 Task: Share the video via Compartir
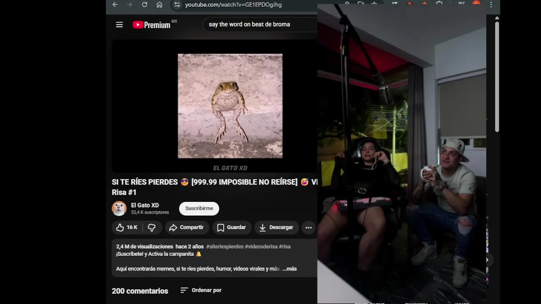[186, 228]
